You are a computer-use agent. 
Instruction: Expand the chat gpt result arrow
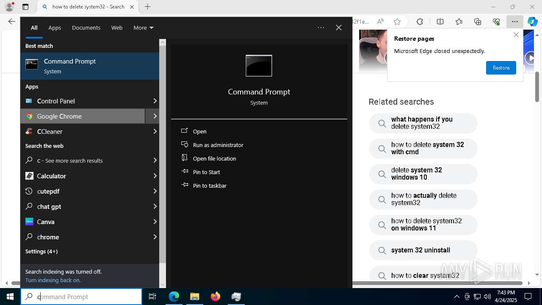155,206
